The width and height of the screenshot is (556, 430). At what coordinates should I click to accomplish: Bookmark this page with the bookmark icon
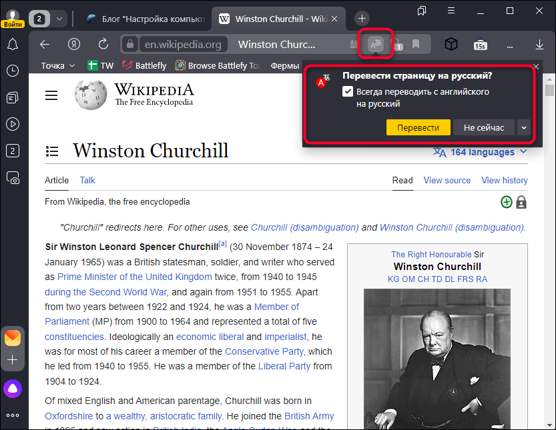[x=416, y=44]
